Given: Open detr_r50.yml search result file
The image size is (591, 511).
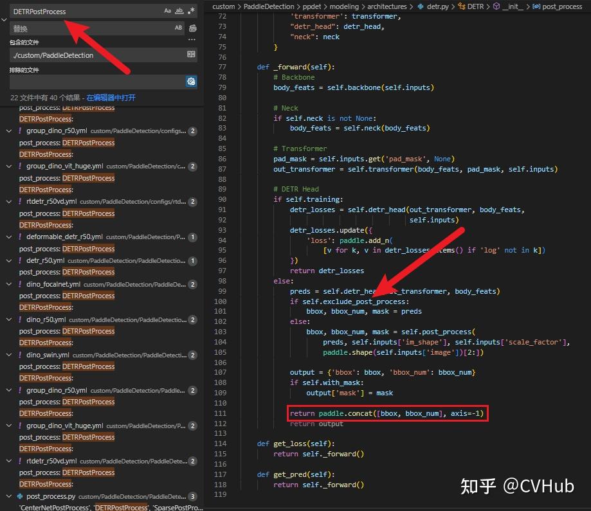Looking at the screenshot, I should [x=46, y=260].
